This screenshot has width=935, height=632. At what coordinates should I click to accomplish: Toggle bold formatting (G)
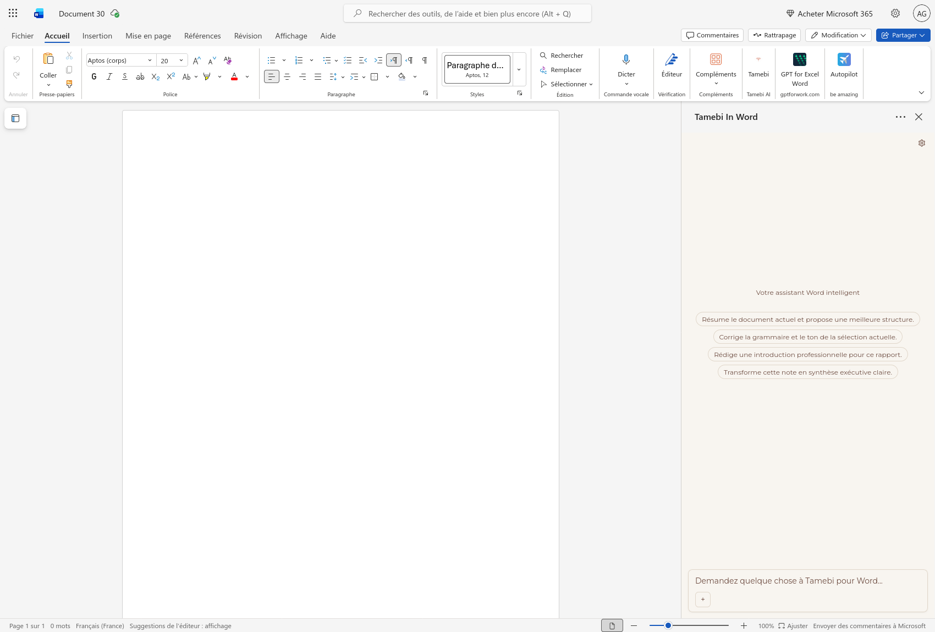pyautogui.click(x=94, y=77)
